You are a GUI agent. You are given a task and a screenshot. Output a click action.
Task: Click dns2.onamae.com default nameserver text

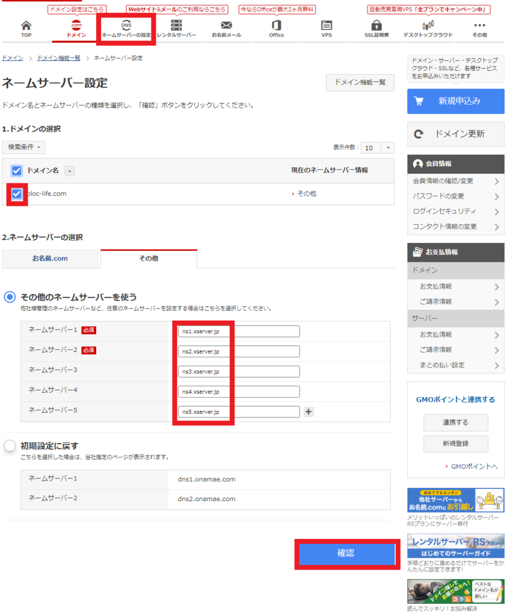coord(206,499)
